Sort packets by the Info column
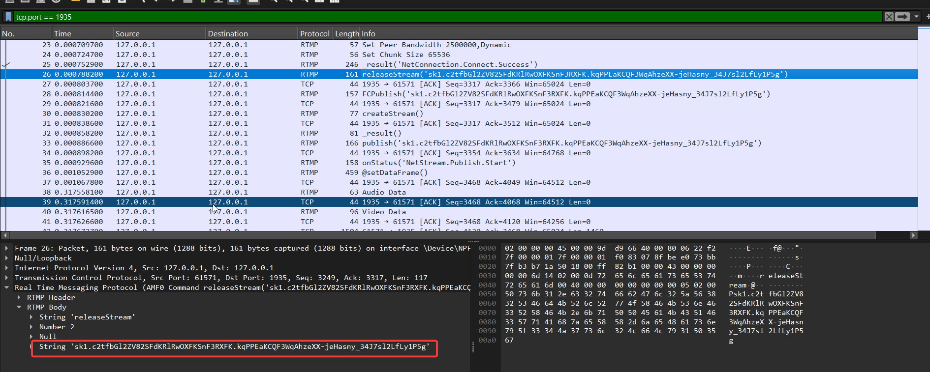This screenshot has width=930, height=372. (639, 33)
